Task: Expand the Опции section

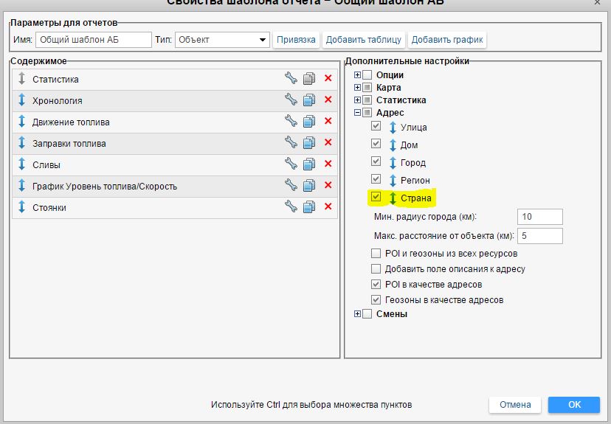Action: pyautogui.click(x=358, y=75)
